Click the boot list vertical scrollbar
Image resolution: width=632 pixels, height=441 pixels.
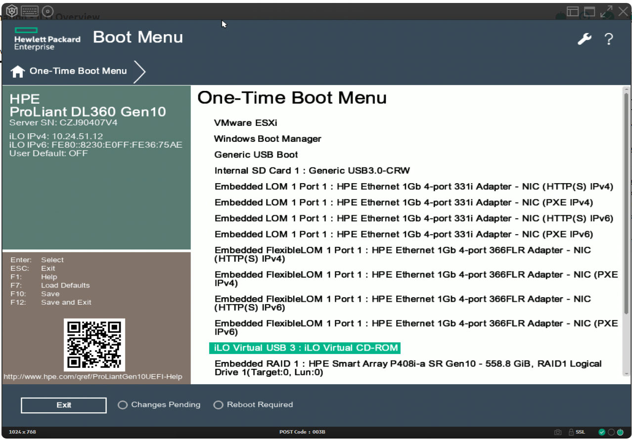click(626, 202)
